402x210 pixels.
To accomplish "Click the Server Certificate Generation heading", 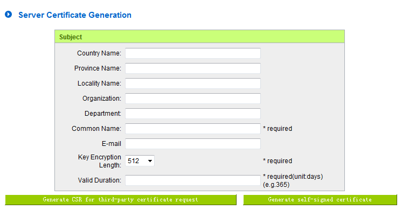I will click(x=75, y=15).
